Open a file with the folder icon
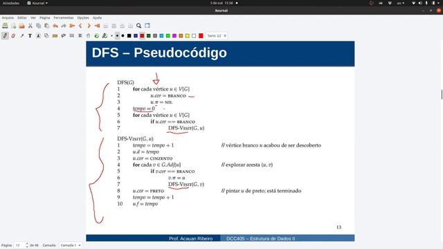The image size is (443, 249). (21, 26)
